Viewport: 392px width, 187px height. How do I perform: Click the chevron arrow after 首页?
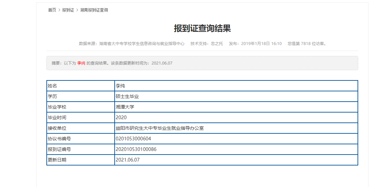click(59, 10)
